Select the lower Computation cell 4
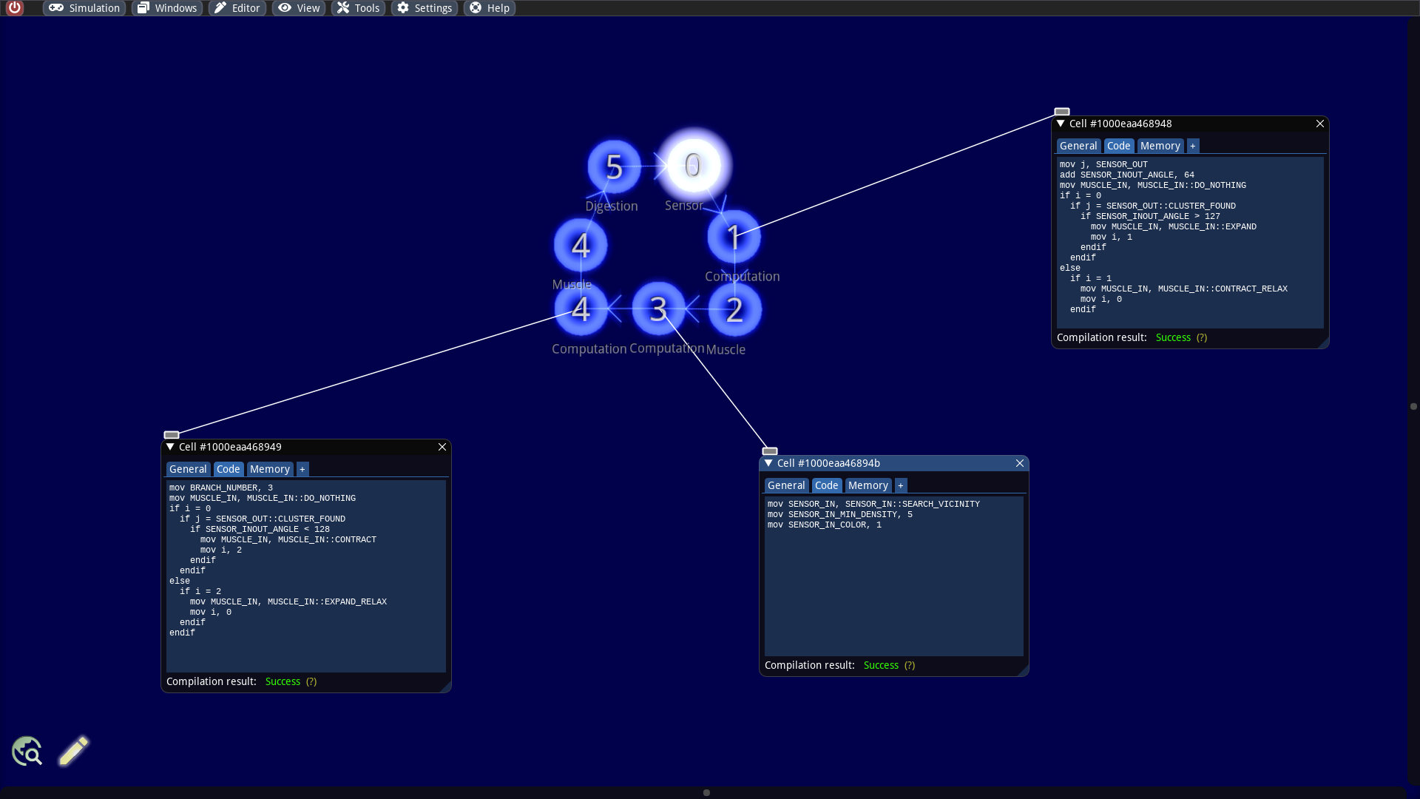The image size is (1420, 799). tap(581, 309)
